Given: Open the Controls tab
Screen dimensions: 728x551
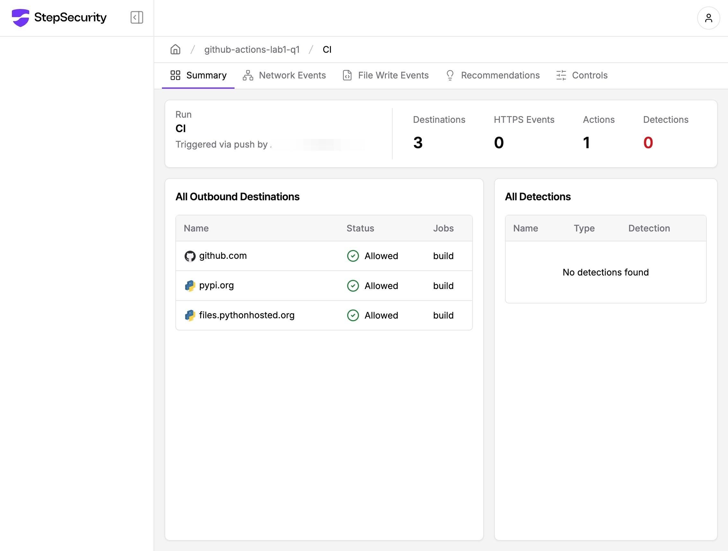Looking at the screenshot, I should 582,76.
